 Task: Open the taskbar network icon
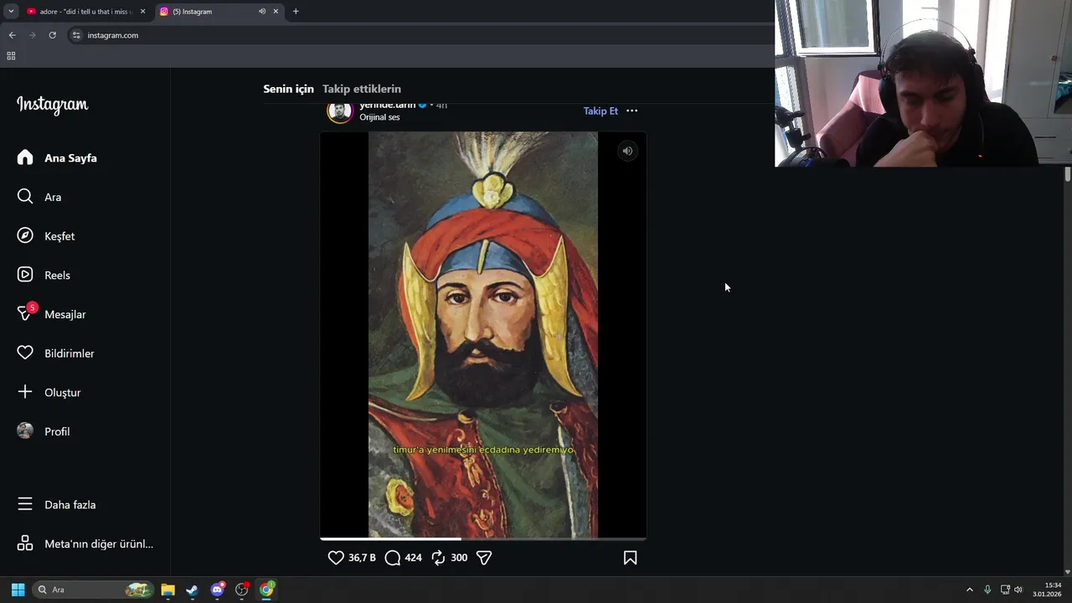tap(1005, 590)
